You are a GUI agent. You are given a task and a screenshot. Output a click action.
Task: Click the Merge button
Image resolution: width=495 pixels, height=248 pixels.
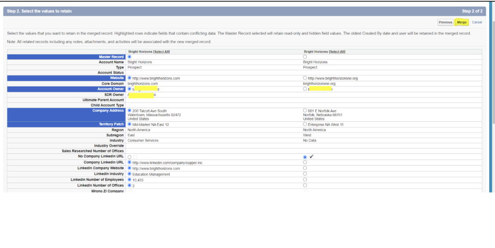click(x=462, y=22)
